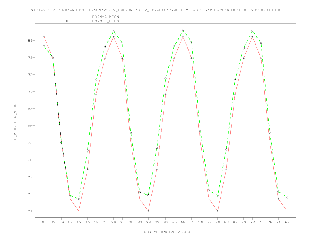Click the red O_MEAN plus marker at hour 36
This screenshot has height=242, width=313.
click(148, 211)
